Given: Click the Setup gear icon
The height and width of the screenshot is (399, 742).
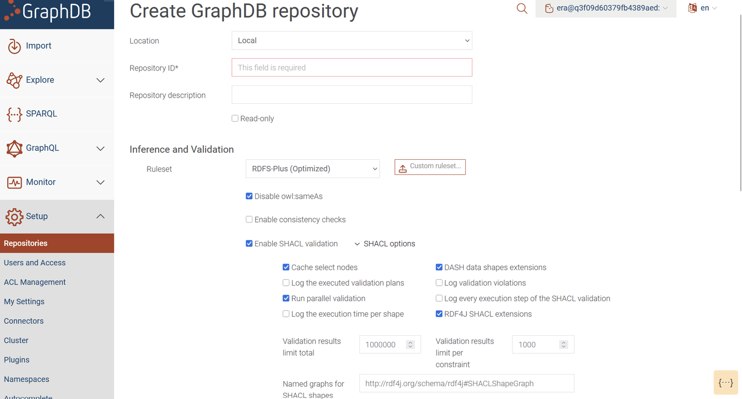Looking at the screenshot, I should click(14, 216).
